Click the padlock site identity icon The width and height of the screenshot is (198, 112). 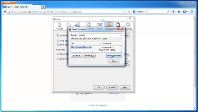pos(9,12)
